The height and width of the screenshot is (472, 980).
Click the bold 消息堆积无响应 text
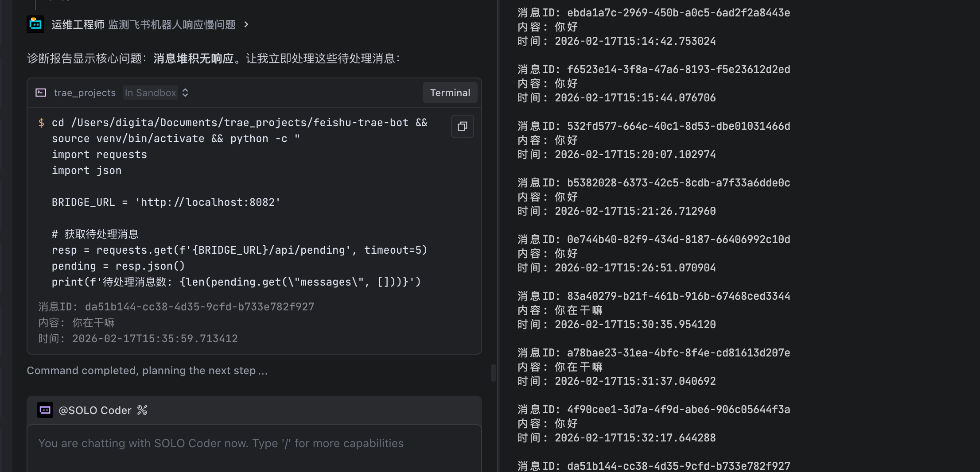click(x=194, y=58)
